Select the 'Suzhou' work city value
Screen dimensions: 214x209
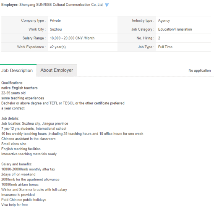click(x=56, y=29)
